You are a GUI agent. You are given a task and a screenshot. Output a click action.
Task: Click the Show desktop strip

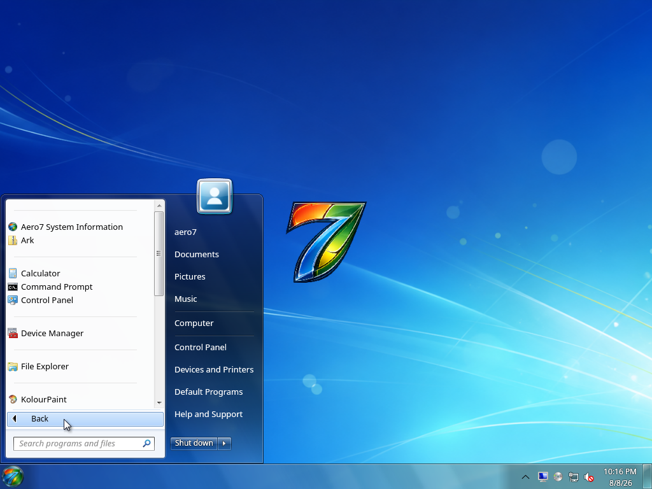(648, 476)
